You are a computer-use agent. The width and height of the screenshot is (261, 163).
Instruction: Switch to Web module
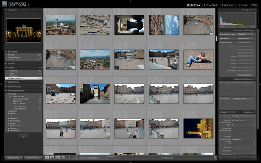tap(255, 5)
